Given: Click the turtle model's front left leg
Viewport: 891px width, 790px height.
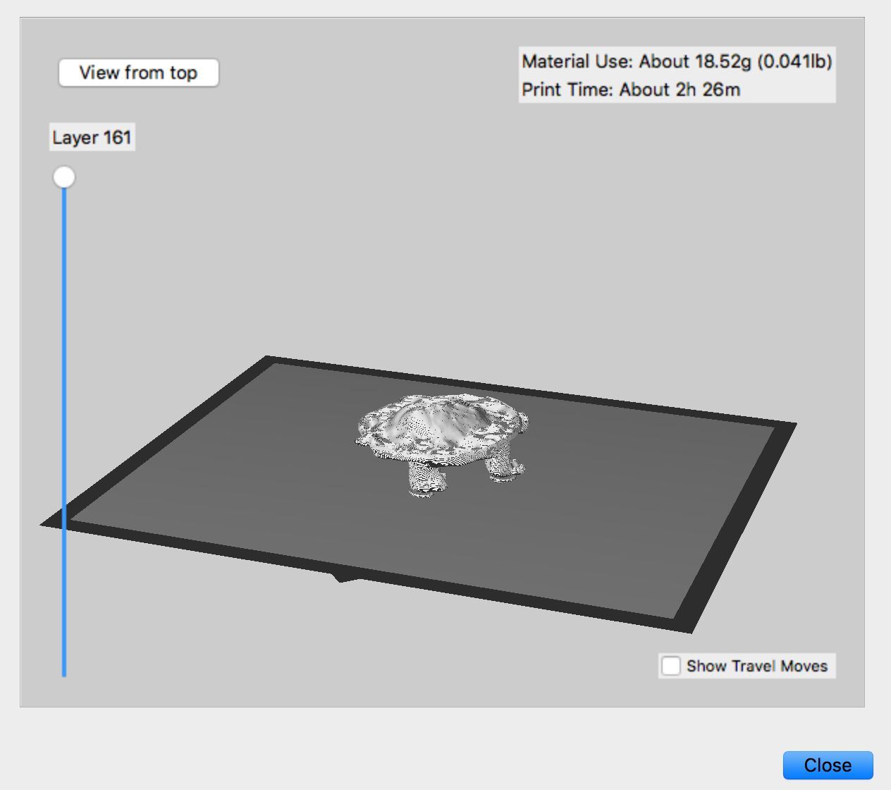Looking at the screenshot, I should tap(426, 478).
